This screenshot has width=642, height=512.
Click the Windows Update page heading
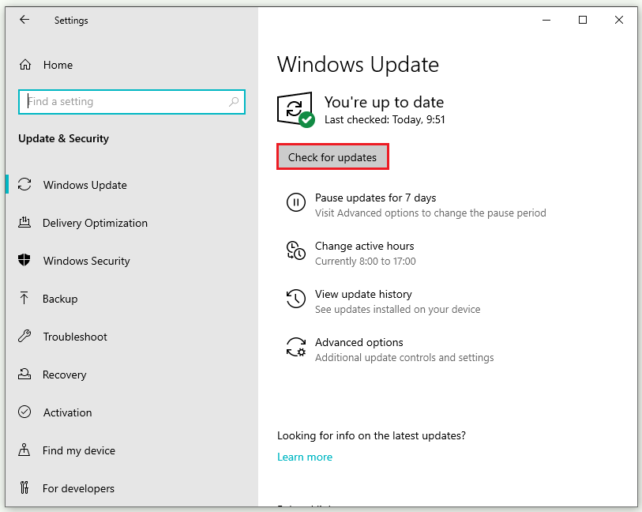[358, 65]
